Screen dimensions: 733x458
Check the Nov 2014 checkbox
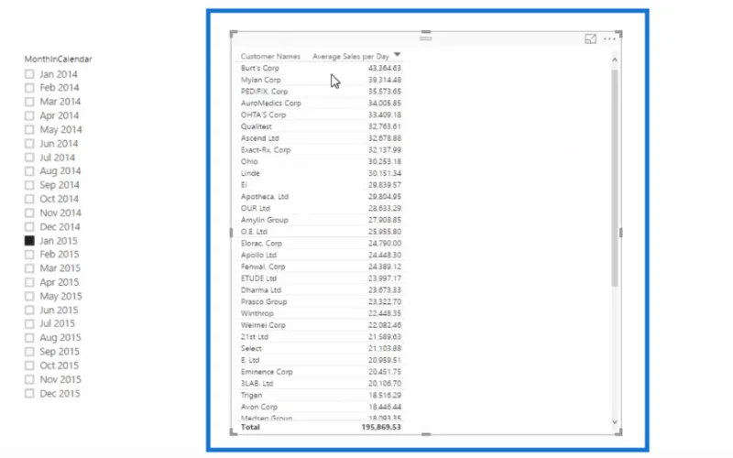(x=29, y=213)
